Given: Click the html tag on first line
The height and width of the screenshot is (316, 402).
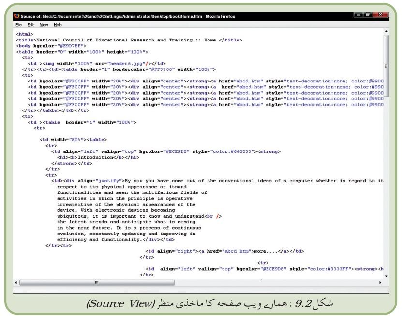Looking at the screenshot, I should coord(25,34).
